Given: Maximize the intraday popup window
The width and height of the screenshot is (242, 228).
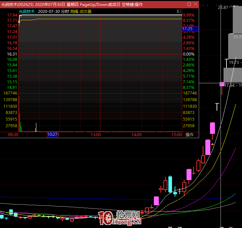Looking at the screenshot, I should (x=189, y=4).
